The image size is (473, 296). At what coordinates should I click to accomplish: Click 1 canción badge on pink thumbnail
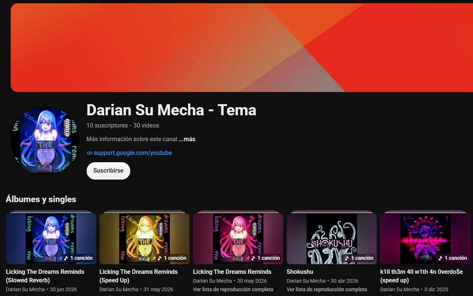[x=265, y=258]
